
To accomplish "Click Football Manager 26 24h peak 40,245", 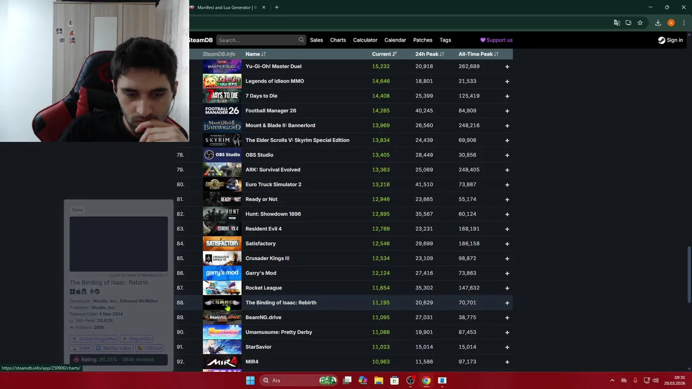I will (424, 111).
